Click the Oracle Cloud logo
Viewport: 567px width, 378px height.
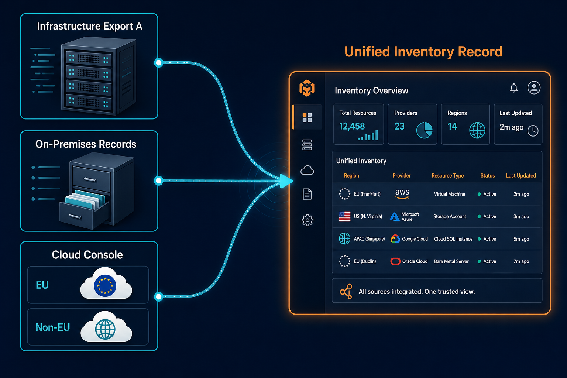coord(409,261)
